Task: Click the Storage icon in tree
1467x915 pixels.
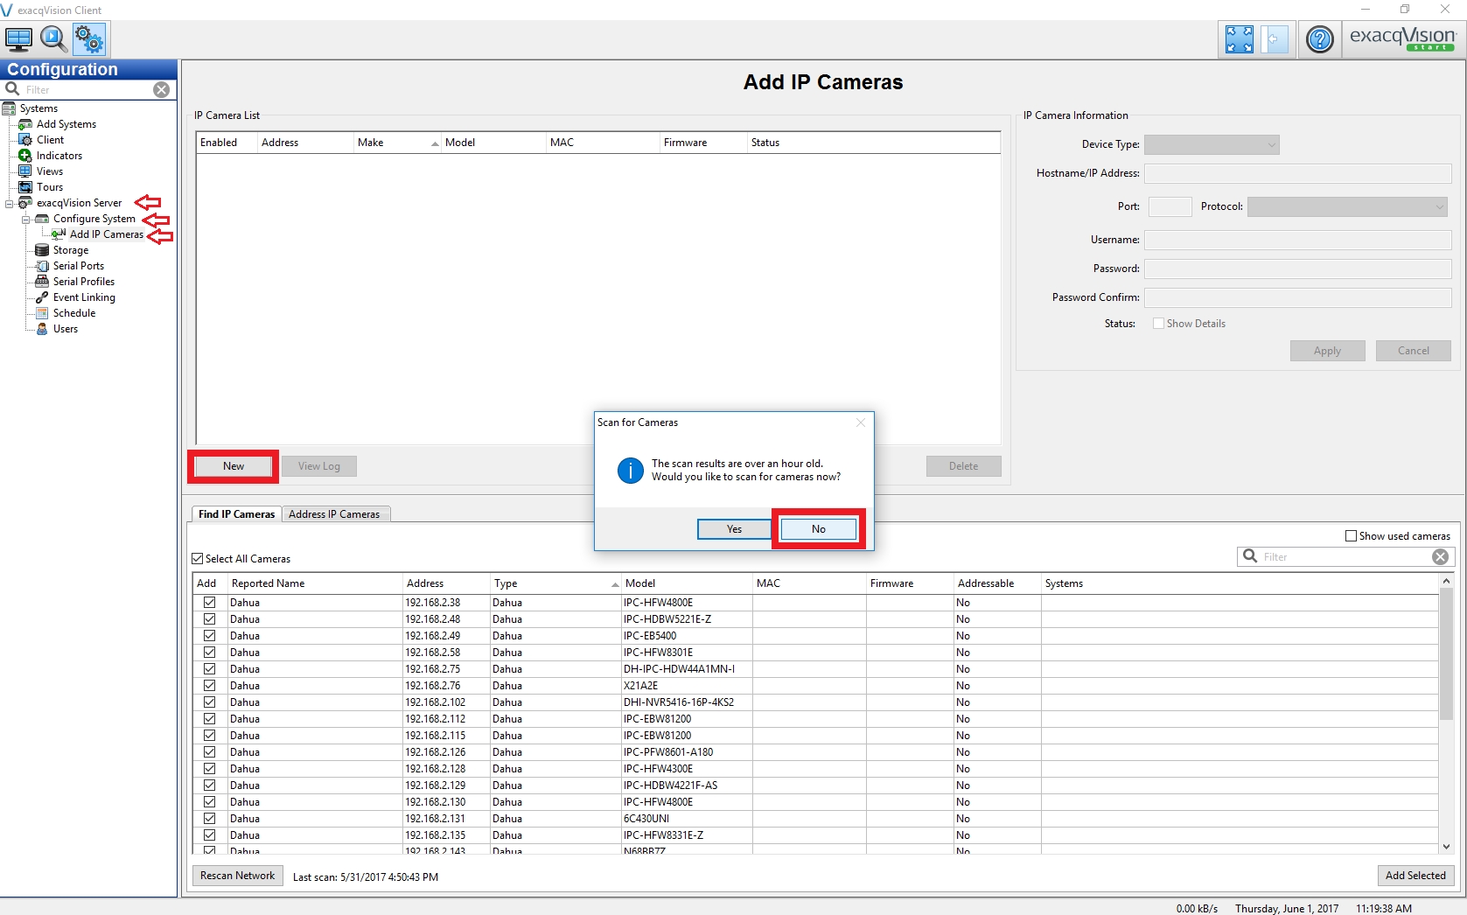Action: click(42, 250)
